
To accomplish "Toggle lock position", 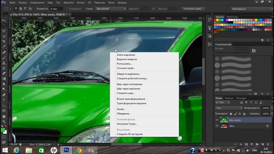I will pyautogui.click(x=240, y=114).
